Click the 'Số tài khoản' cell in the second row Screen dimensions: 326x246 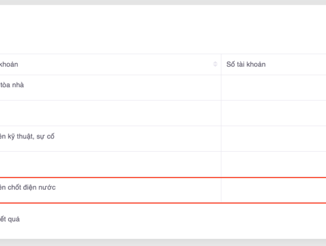point(274,113)
